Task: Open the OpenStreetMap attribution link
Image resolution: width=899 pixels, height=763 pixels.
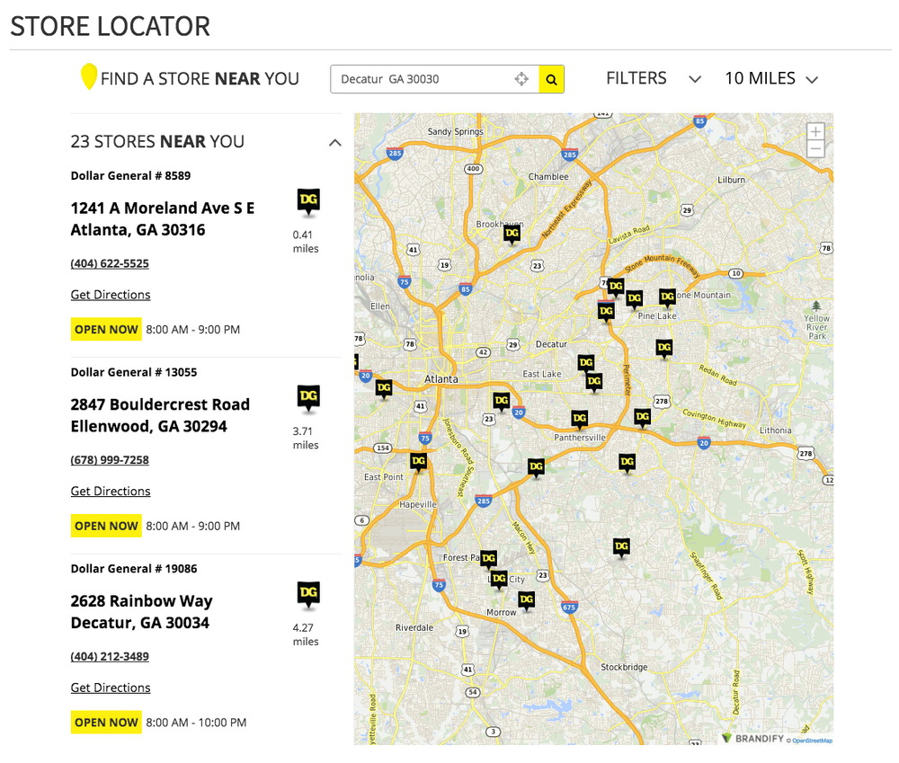Action: point(812,741)
